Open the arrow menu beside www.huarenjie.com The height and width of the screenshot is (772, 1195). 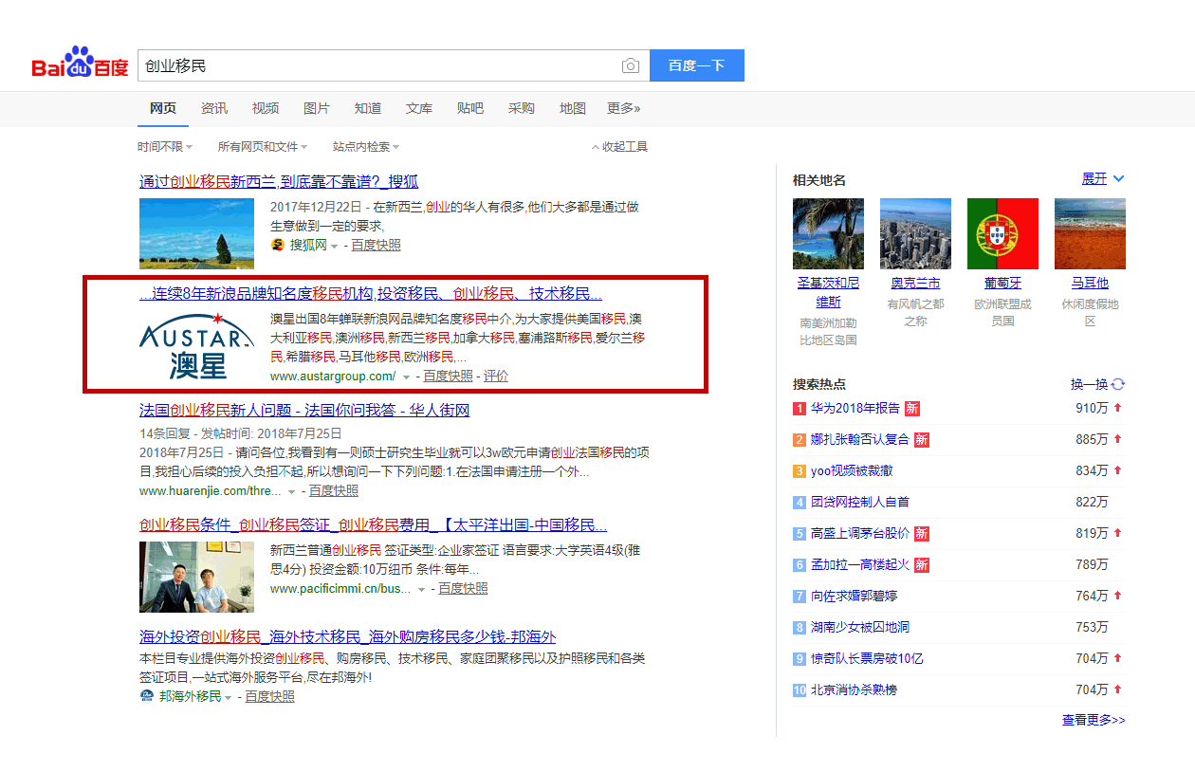(x=292, y=491)
